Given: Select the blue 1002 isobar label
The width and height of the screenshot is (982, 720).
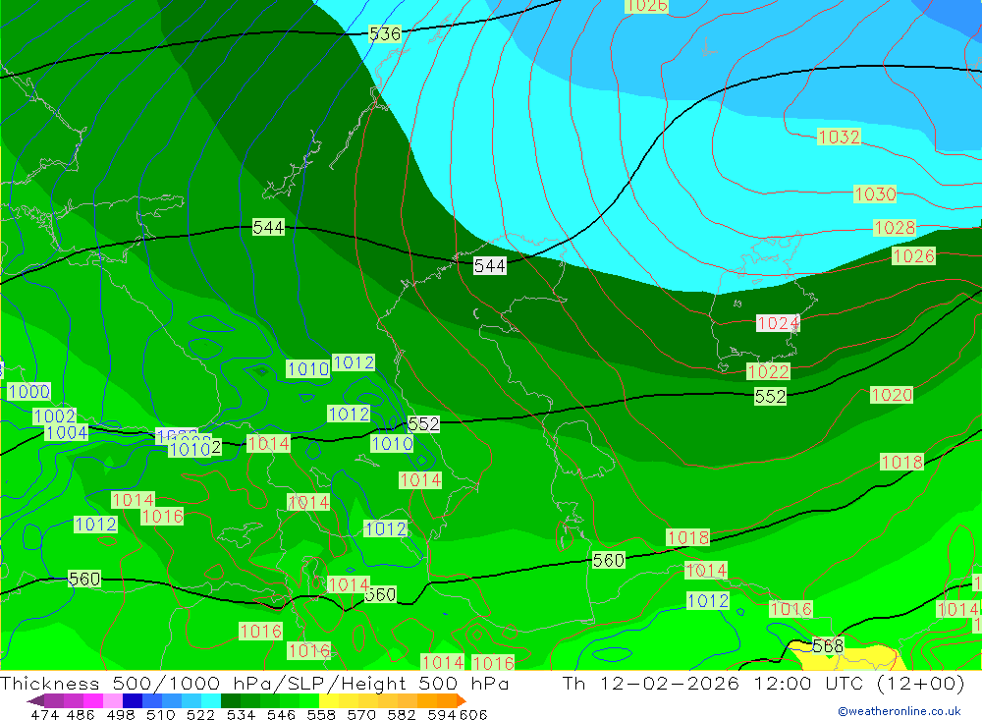Looking at the screenshot, I should coord(54,416).
